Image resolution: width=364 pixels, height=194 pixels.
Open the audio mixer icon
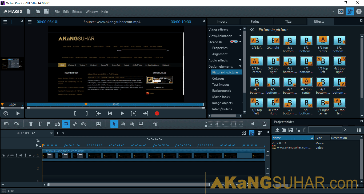[x=265, y=124]
